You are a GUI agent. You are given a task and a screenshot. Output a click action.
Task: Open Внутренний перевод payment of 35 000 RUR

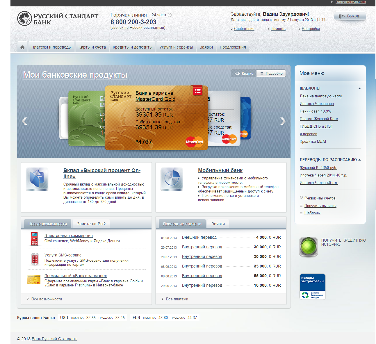[x=202, y=266]
